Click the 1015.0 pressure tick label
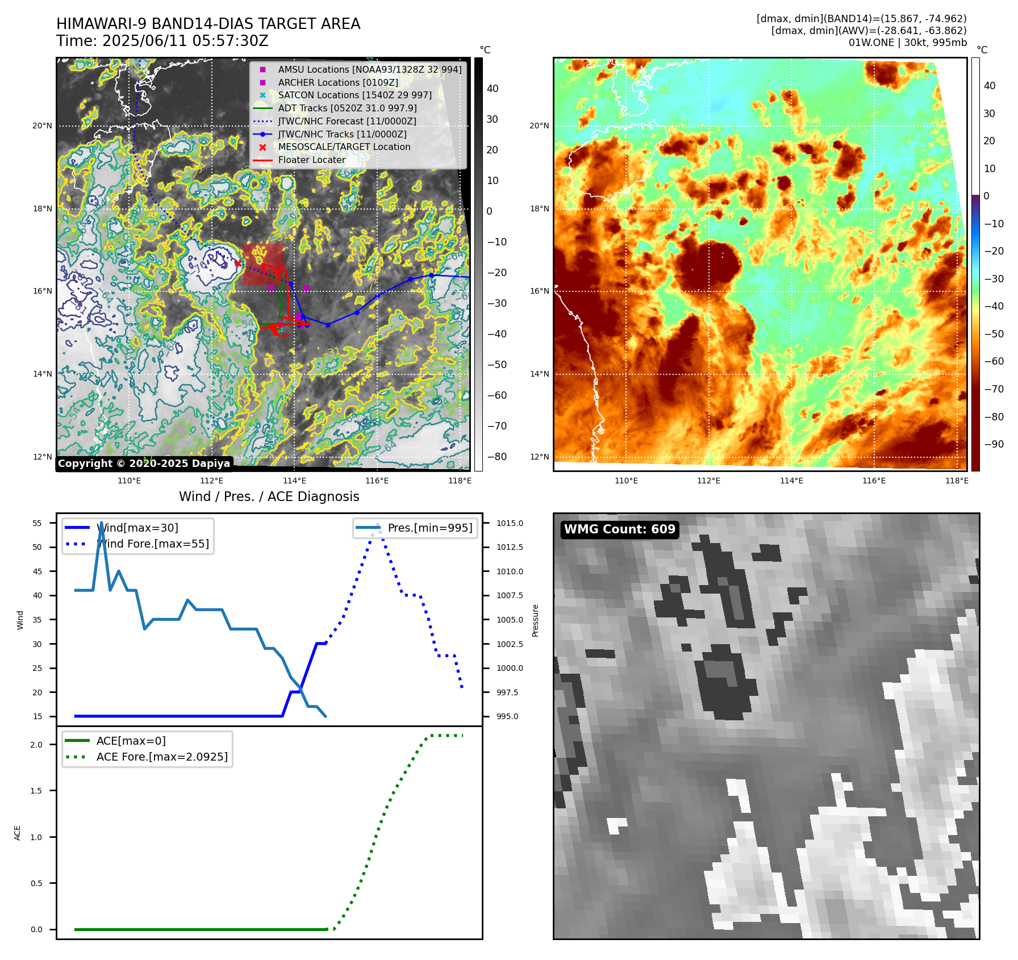 [510, 523]
